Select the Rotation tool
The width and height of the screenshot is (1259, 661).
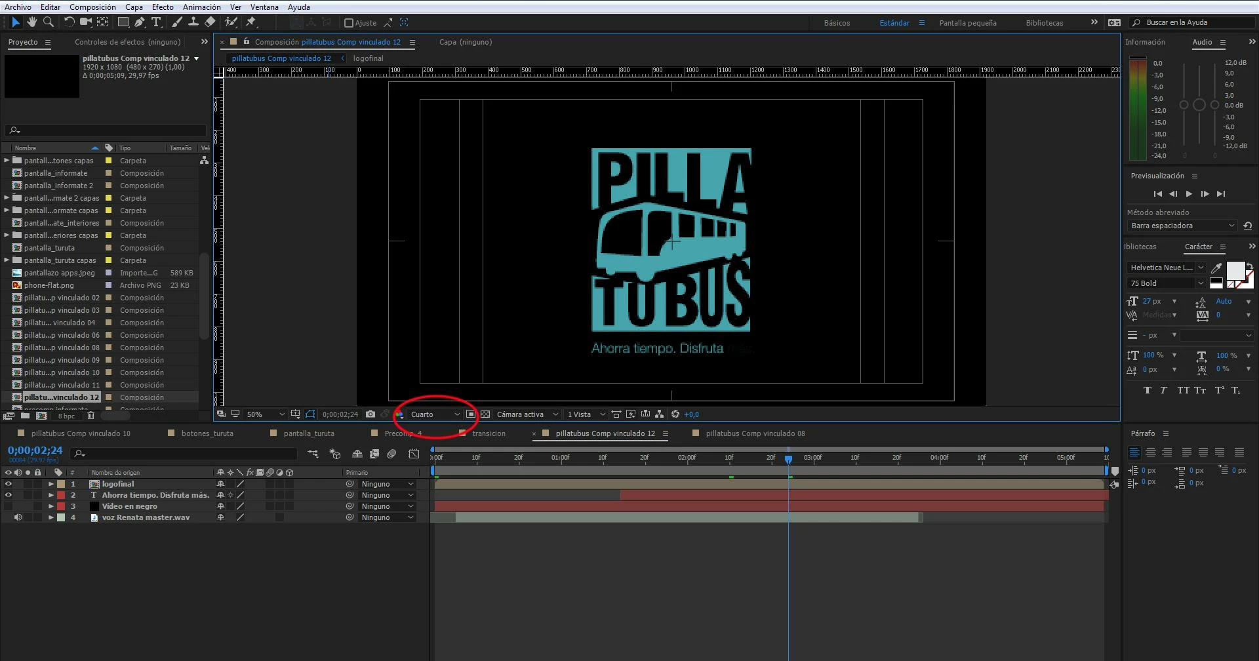[x=69, y=22]
